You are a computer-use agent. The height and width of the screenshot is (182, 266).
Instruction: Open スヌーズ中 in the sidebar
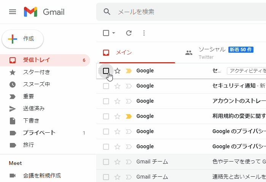coord(45,84)
